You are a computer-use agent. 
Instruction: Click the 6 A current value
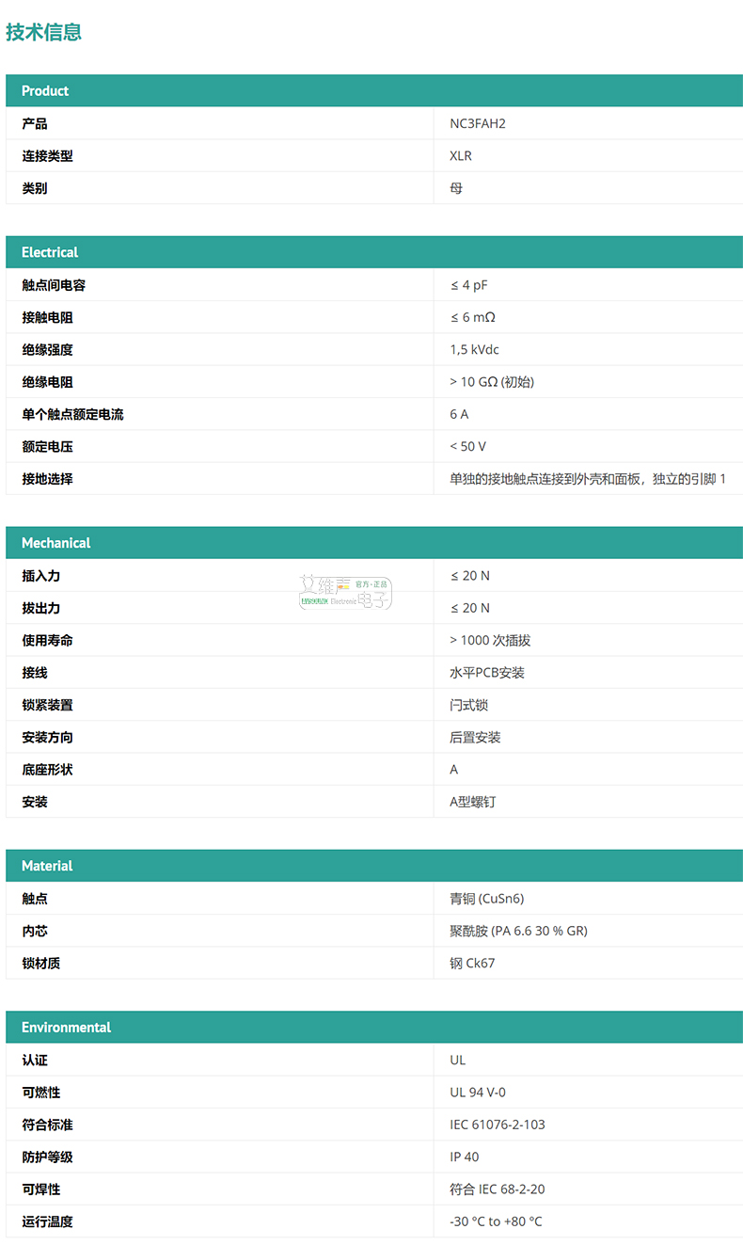(459, 414)
